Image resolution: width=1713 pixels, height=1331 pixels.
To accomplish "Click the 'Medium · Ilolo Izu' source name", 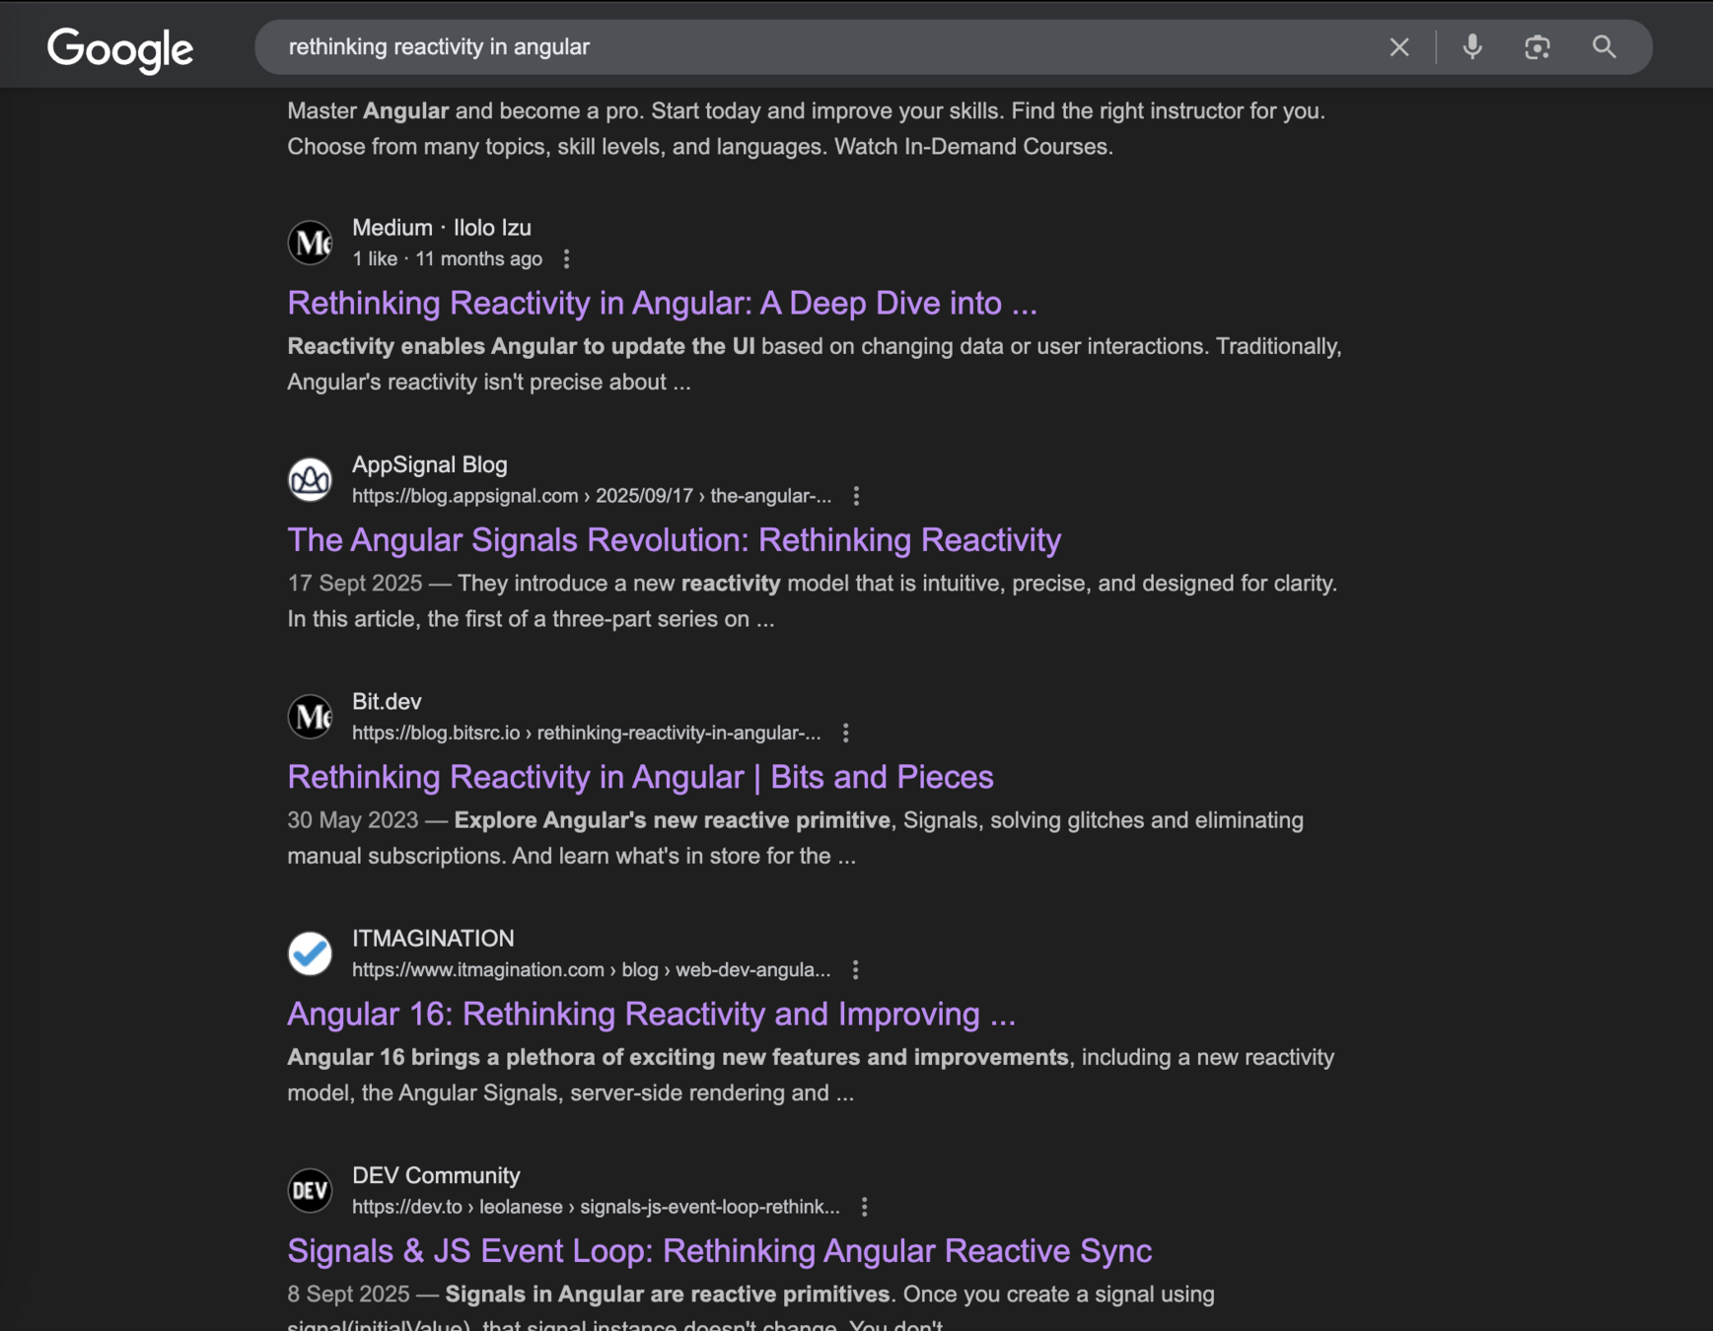I will pos(442,228).
